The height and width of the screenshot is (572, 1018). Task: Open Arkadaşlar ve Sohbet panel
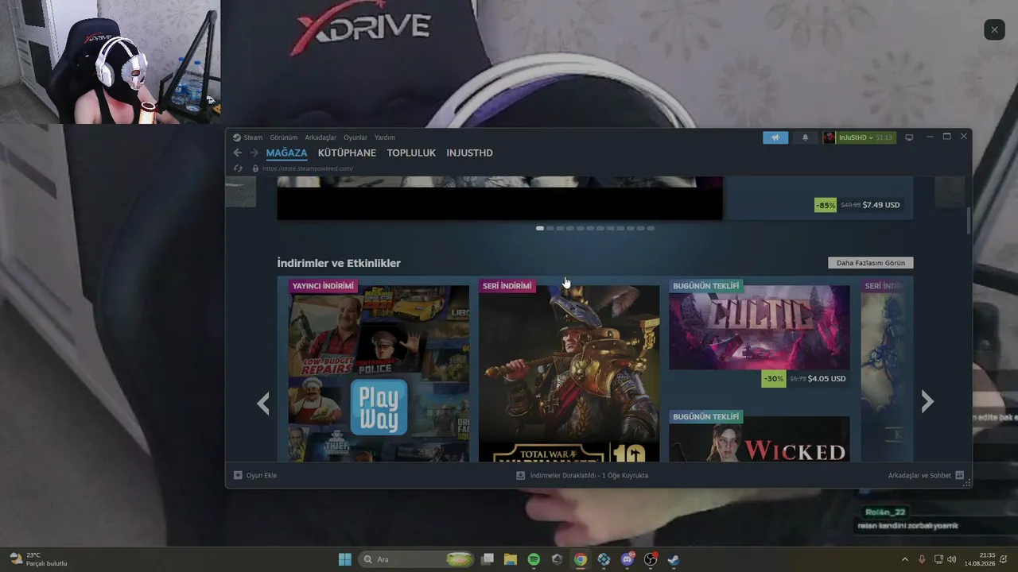919,475
